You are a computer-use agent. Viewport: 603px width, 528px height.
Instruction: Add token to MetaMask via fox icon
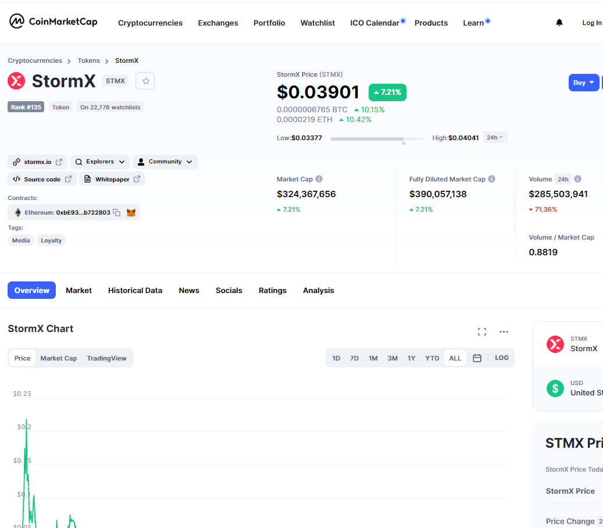[x=131, y=212]
